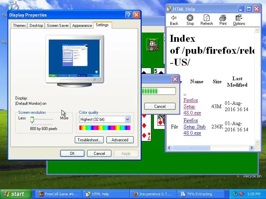This screenshot has height=199, width=266.
Task: Click HTML Help scroll left arrow
Action: click(169, 148)
